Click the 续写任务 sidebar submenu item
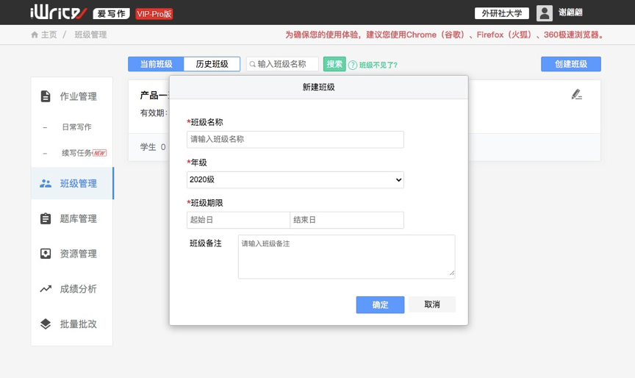The height and width of the screenshot is (378, 635). 76,153
